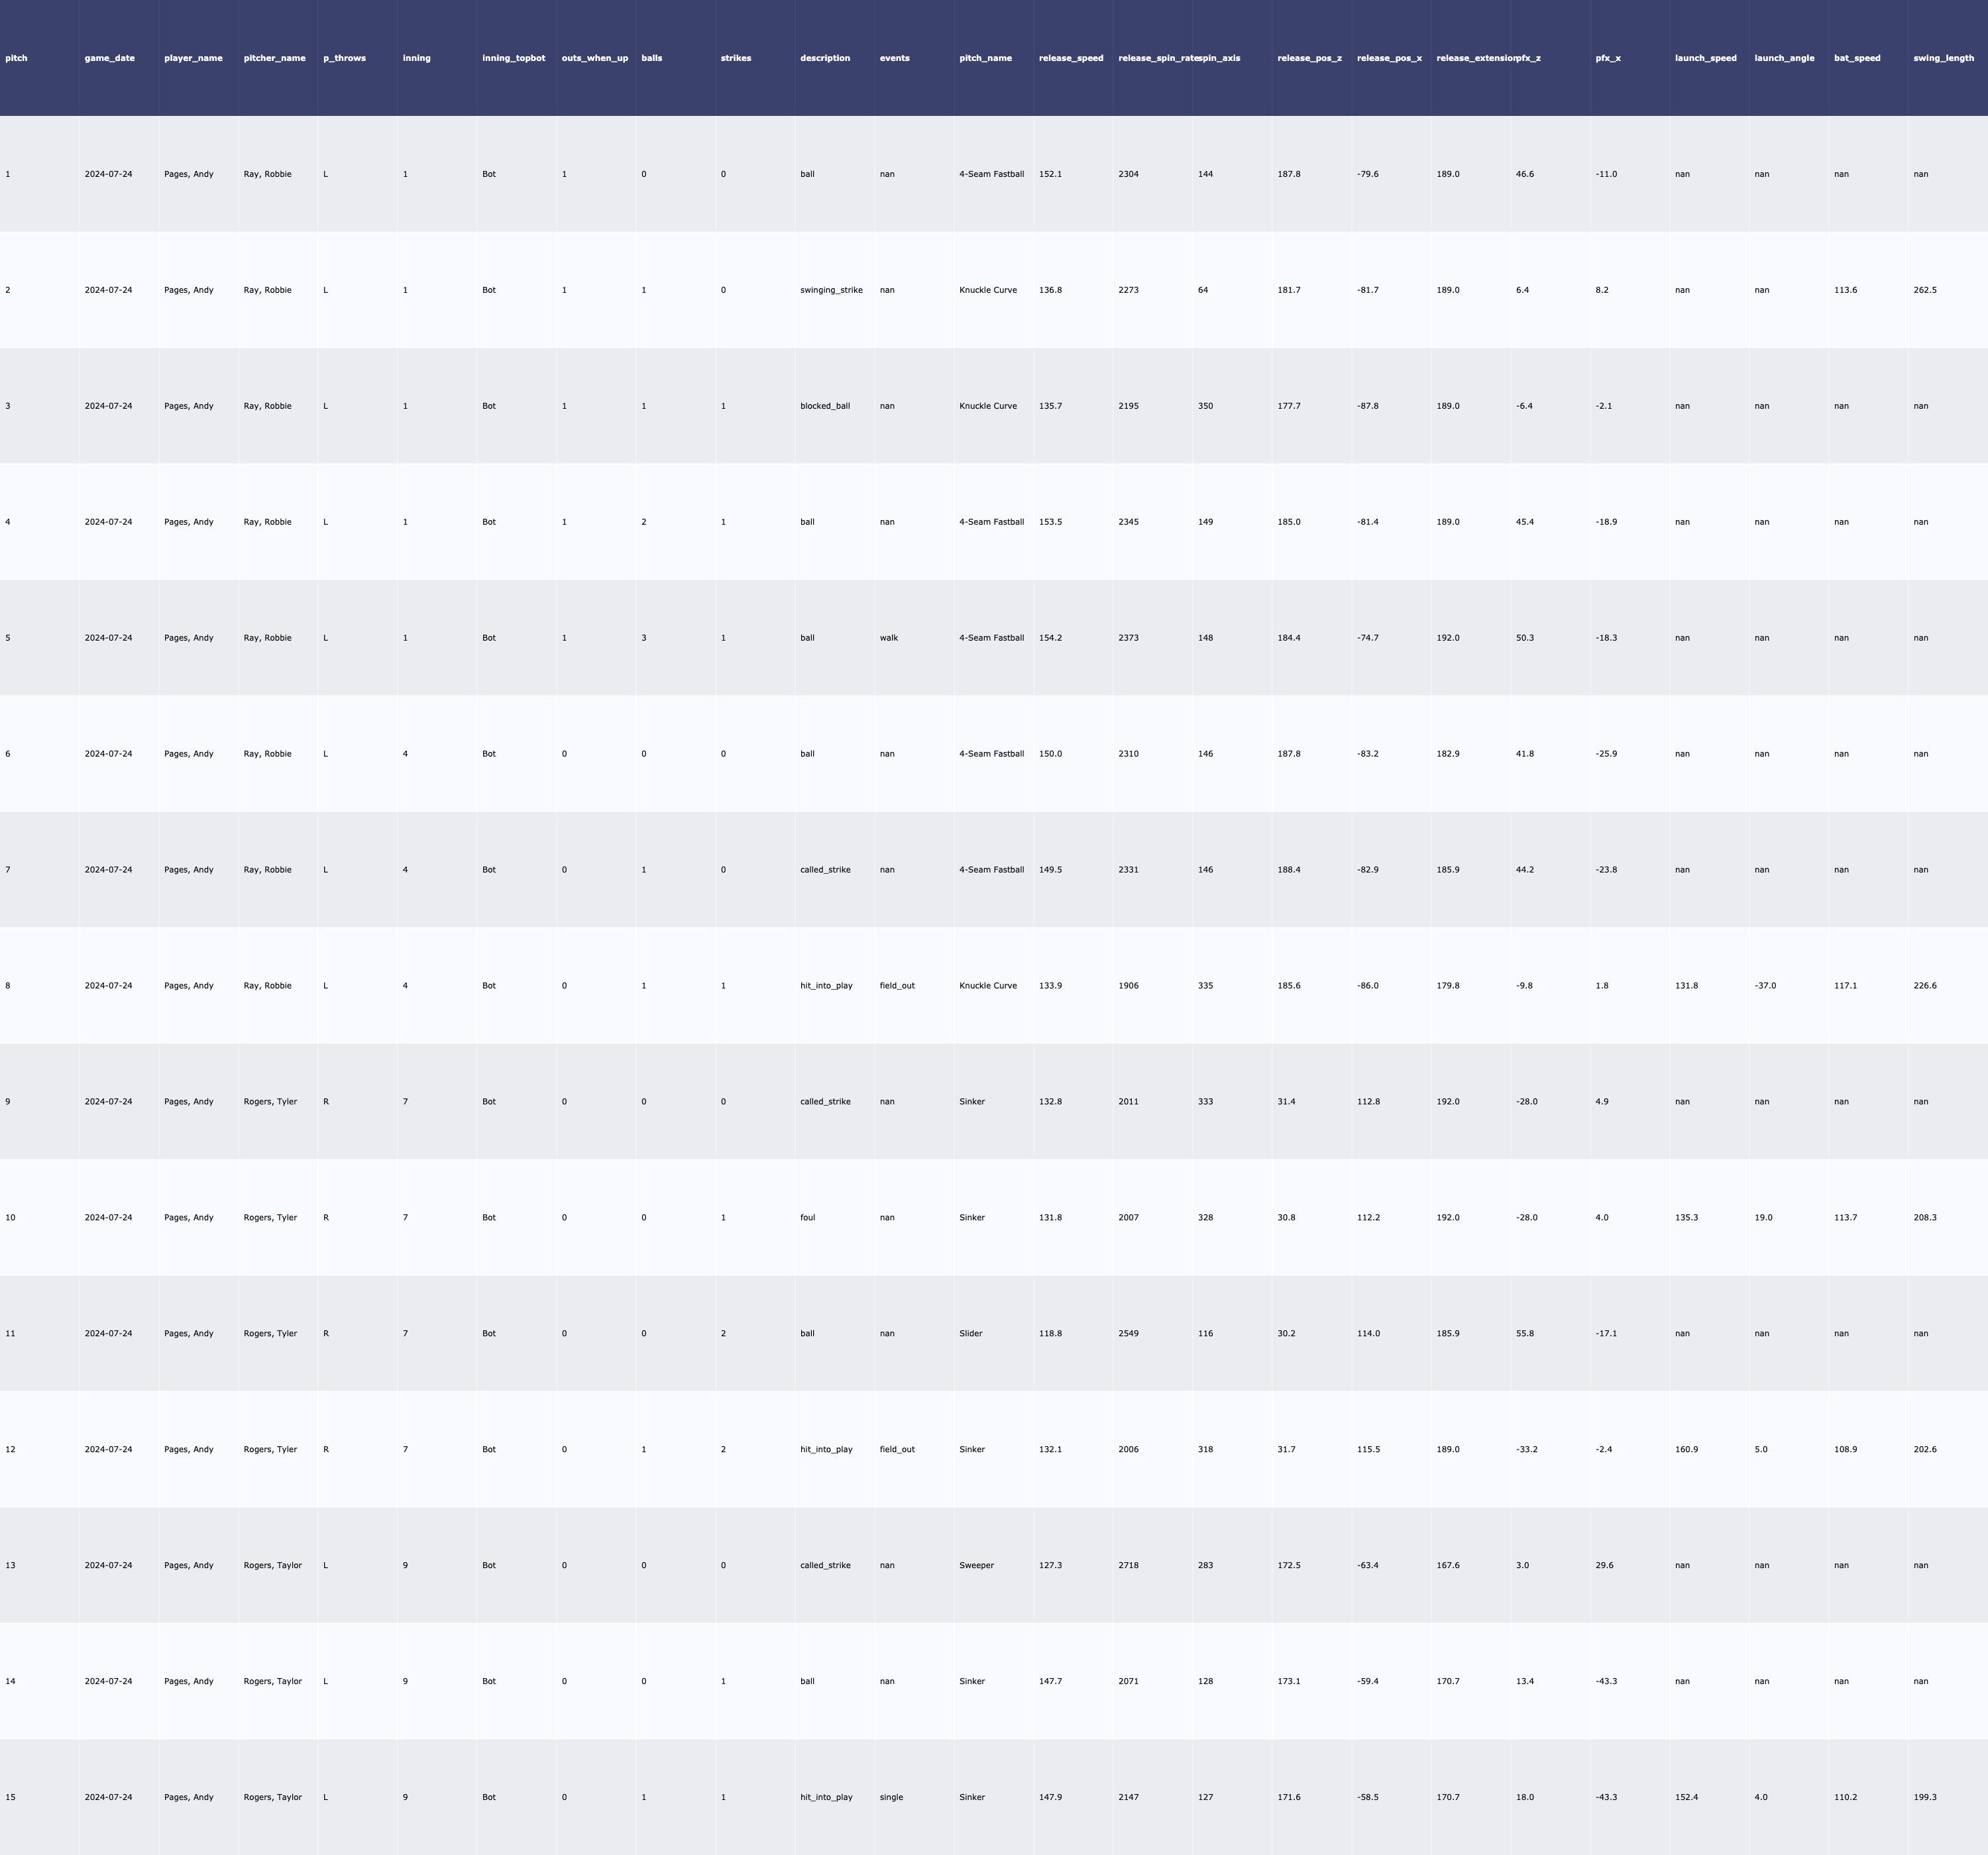Select swing length value 262.5
The width and height of the screenshot is (1988, 1855).
coord(1925,290)
